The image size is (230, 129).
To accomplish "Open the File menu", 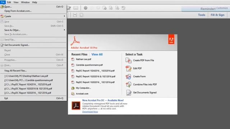I will point(3,2).
